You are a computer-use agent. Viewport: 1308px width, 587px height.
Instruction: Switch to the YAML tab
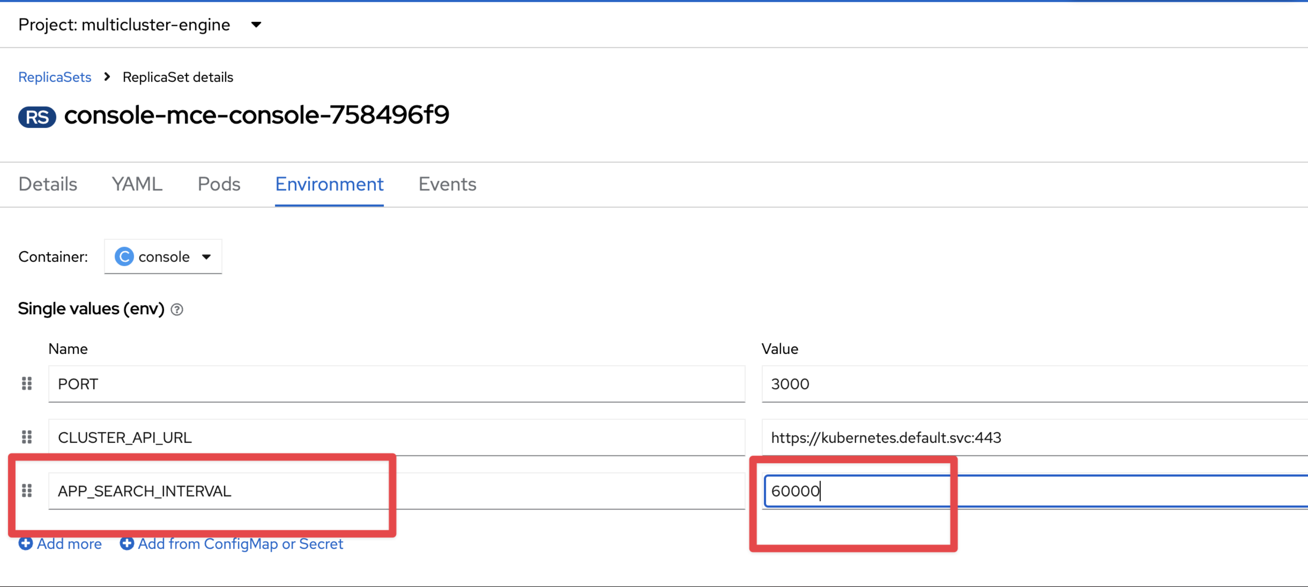pyautogui.click(x=137, y=184)
